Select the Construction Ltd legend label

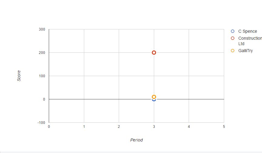point(250,41)
